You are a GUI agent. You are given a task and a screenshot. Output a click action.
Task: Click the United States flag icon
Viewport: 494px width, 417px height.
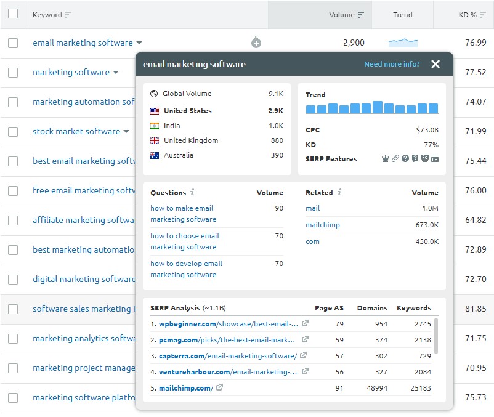pos(155,111)
